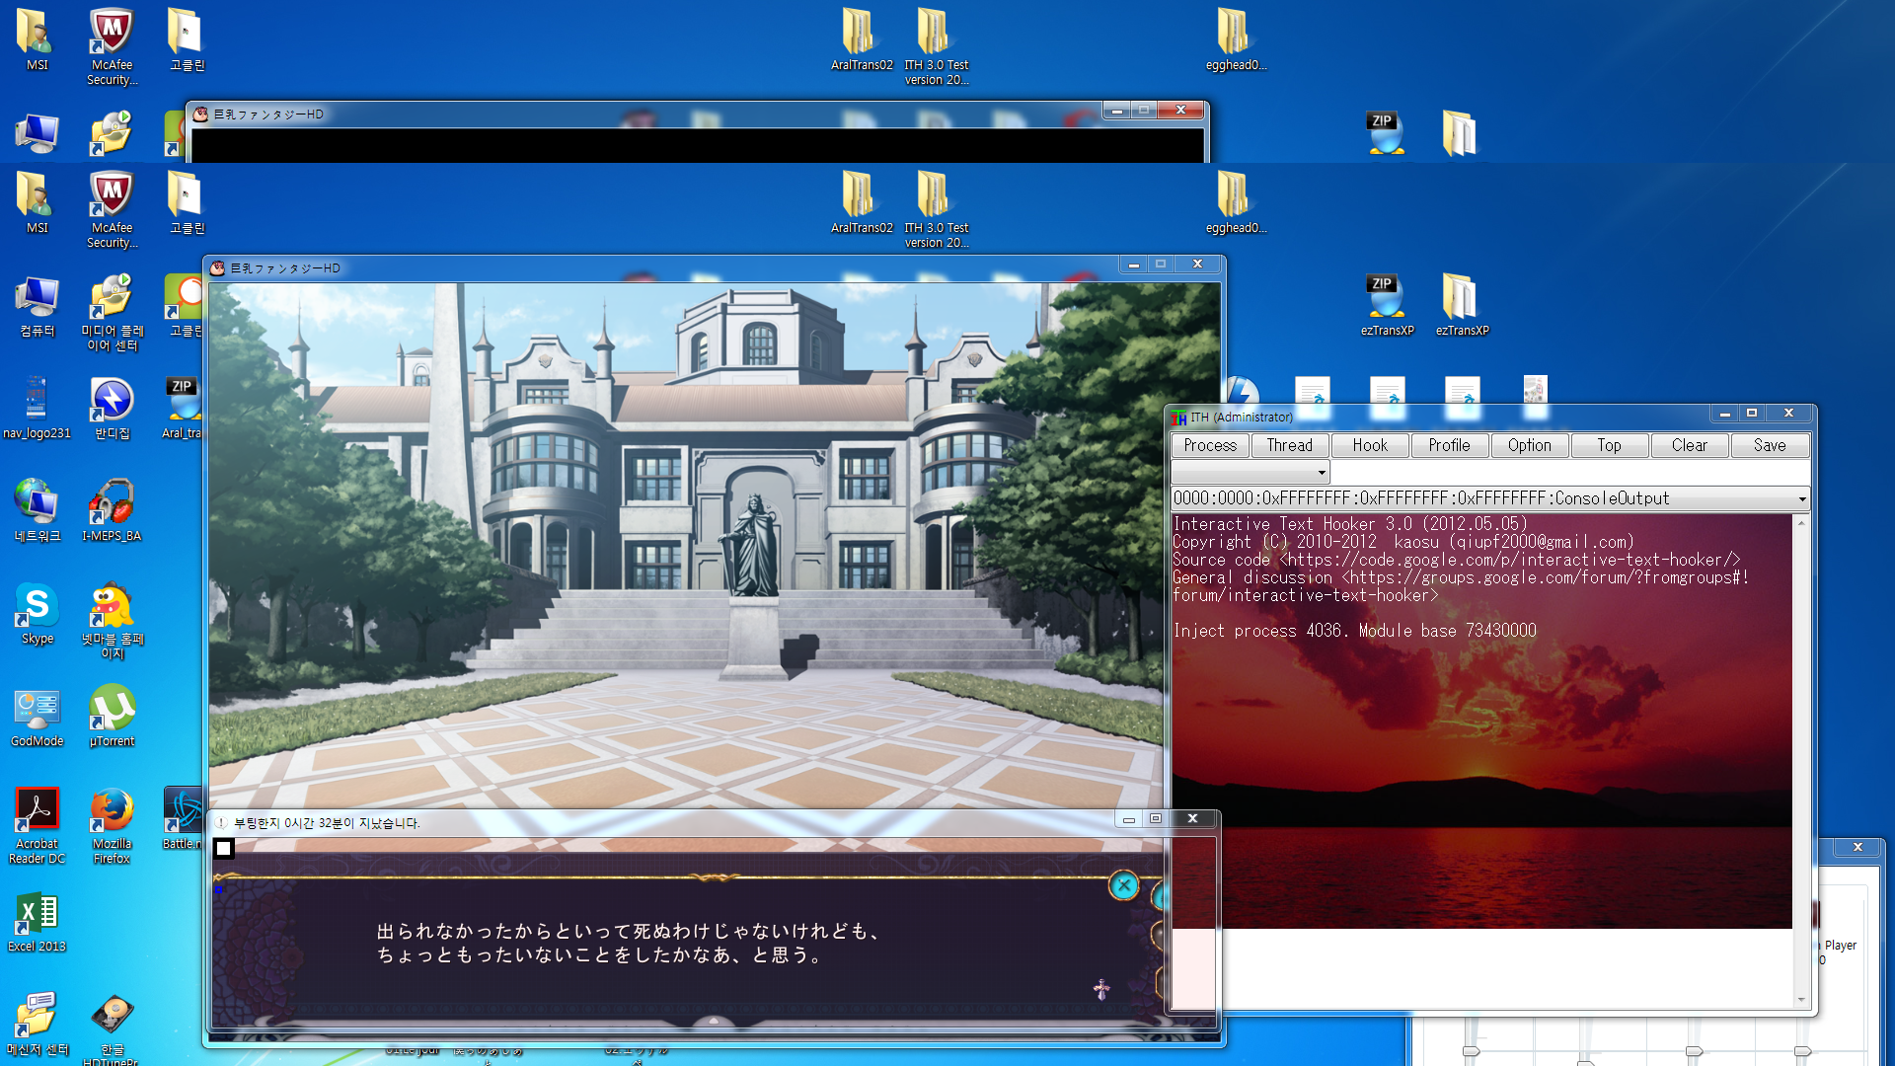Viewport: 1895px width, 1066px height.
Task: Click the ITH console vertical scrollbar
Action: 1801,760
